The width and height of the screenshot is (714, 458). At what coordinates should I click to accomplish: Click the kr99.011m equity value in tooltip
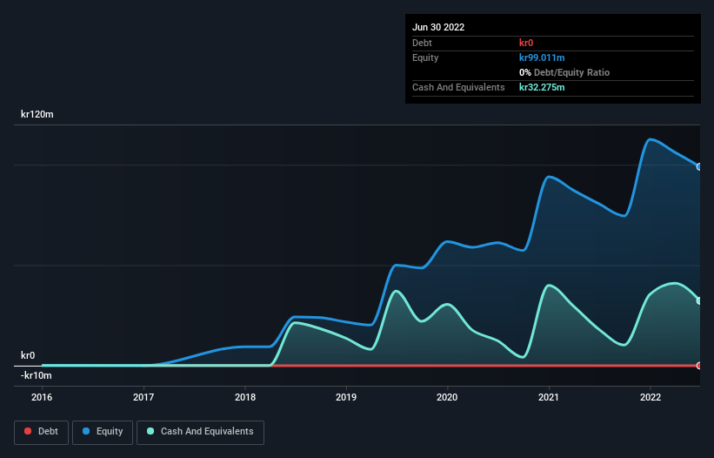(542, 57)
